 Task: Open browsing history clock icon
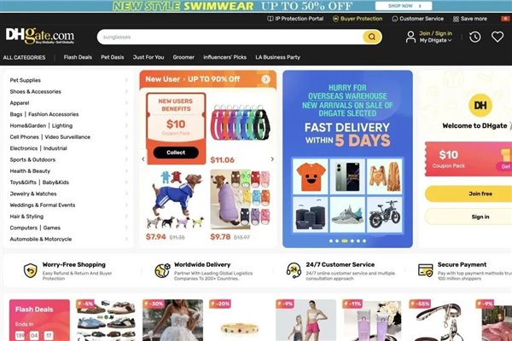click(474, 37)
